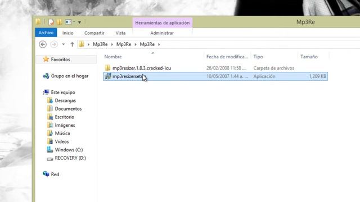Click the Mp3Re window title bar
Screen dimensions: 360x202
pos(305,22)
